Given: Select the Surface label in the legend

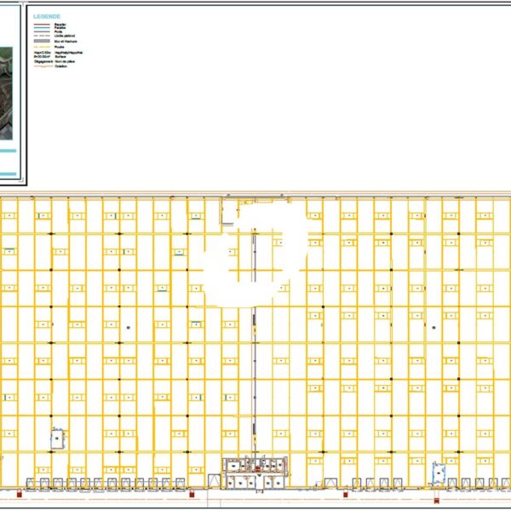Looking at the screenshot, I should [61, 56].
